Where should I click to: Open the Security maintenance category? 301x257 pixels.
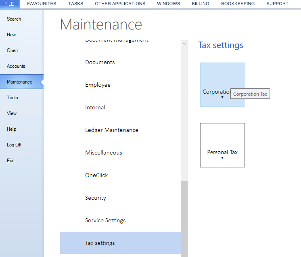[x=120, y=198]
